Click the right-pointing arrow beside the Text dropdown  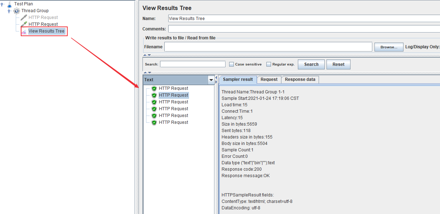pyautogui.click(x=216, y=82)
